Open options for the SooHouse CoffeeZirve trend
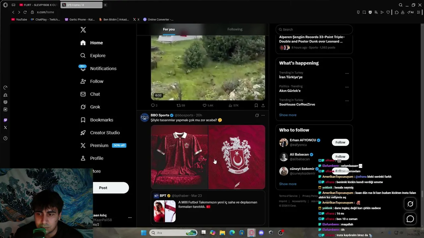424x238 pixels. (347, 100)
